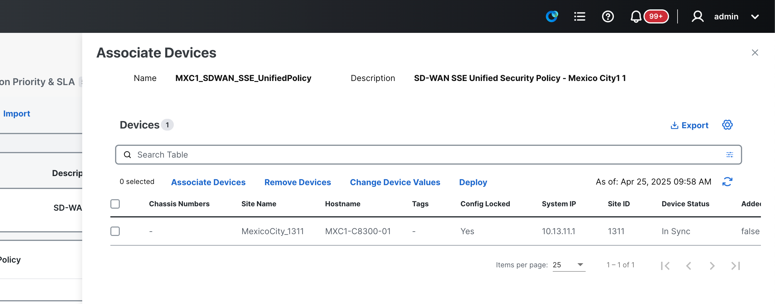Sort by Site Name column header
Image resolution: width=775 pixels, height=304 pixels.
[258, 204]
